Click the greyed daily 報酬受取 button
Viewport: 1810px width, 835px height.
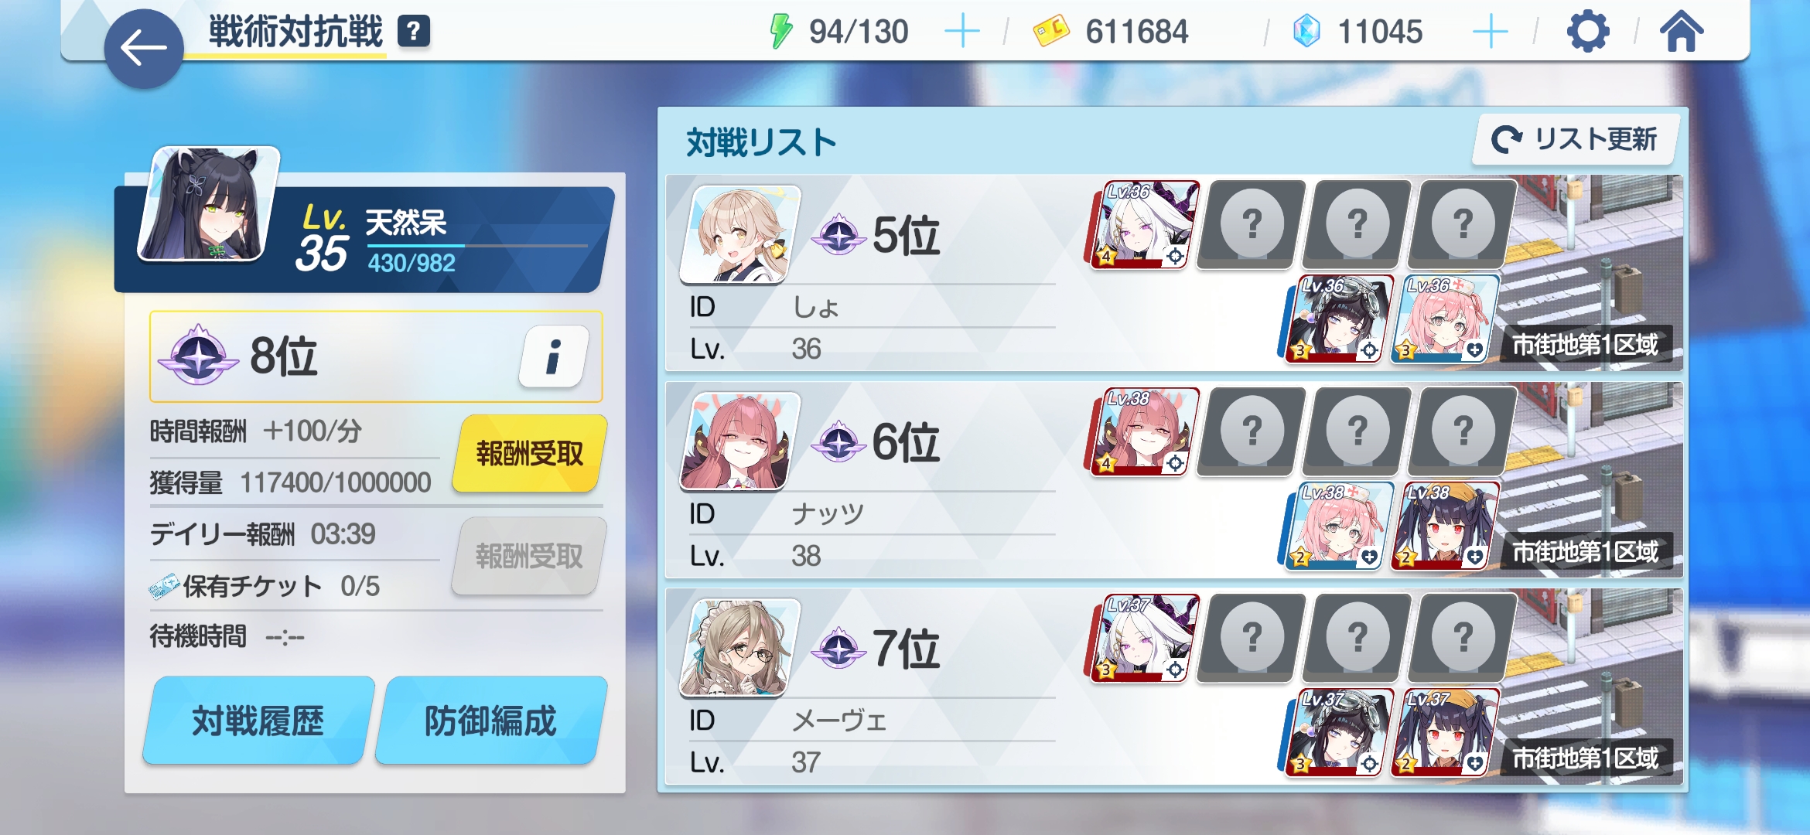(x=530, y=557)
